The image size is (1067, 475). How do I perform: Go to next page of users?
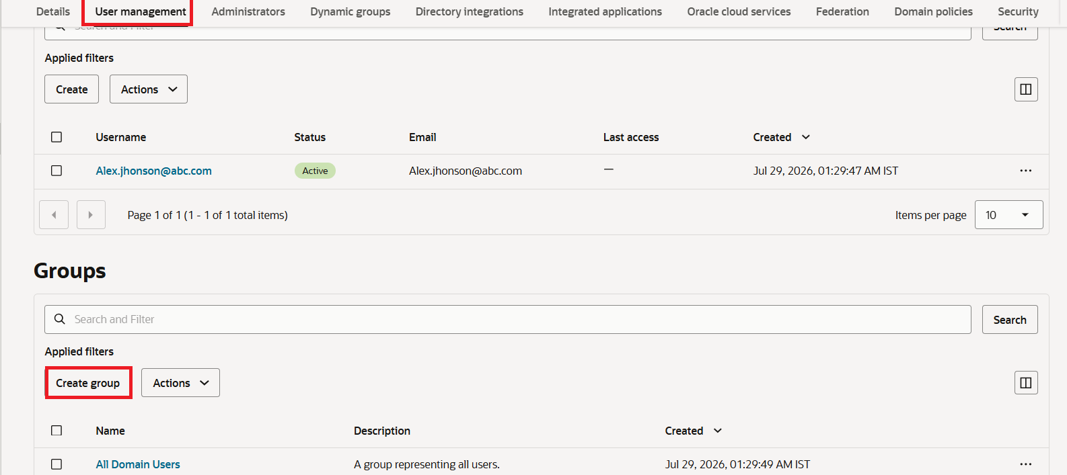(91, 215)
